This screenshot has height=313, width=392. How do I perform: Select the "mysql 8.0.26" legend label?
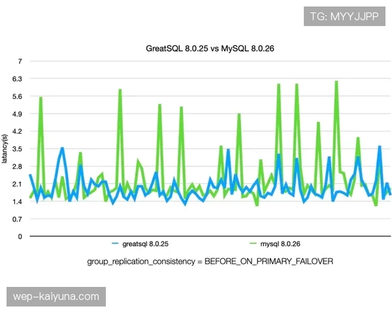click(280, 244)
